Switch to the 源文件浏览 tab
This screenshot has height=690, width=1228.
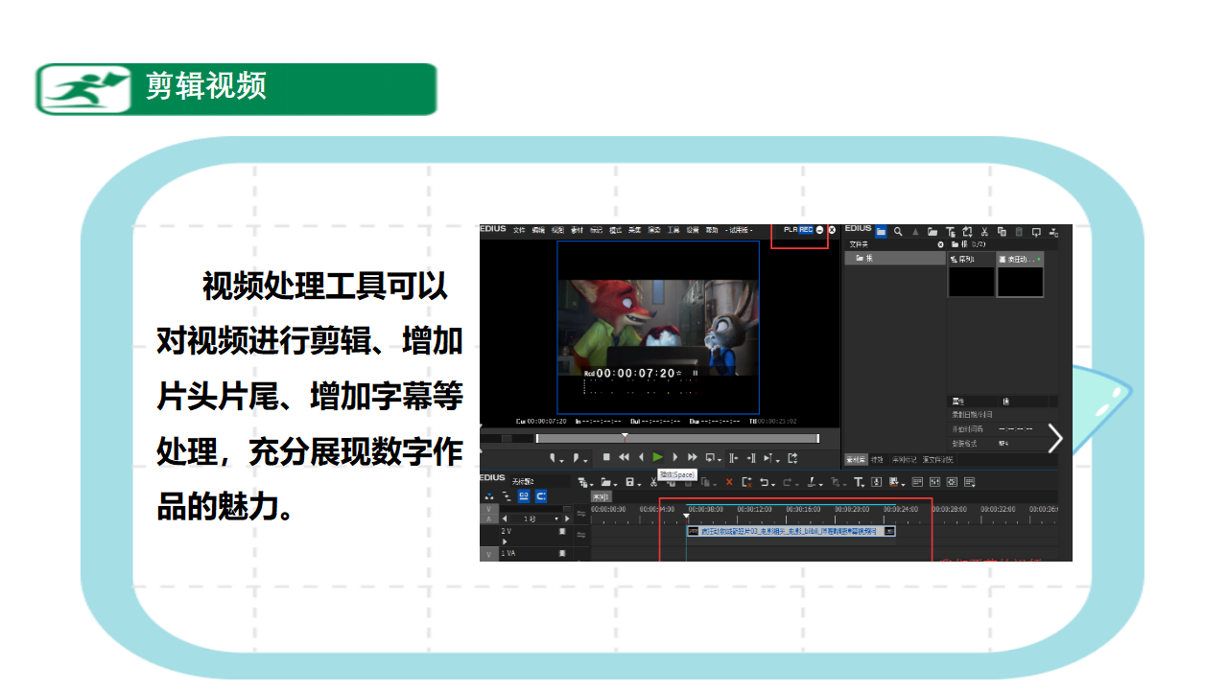point(938,460)
